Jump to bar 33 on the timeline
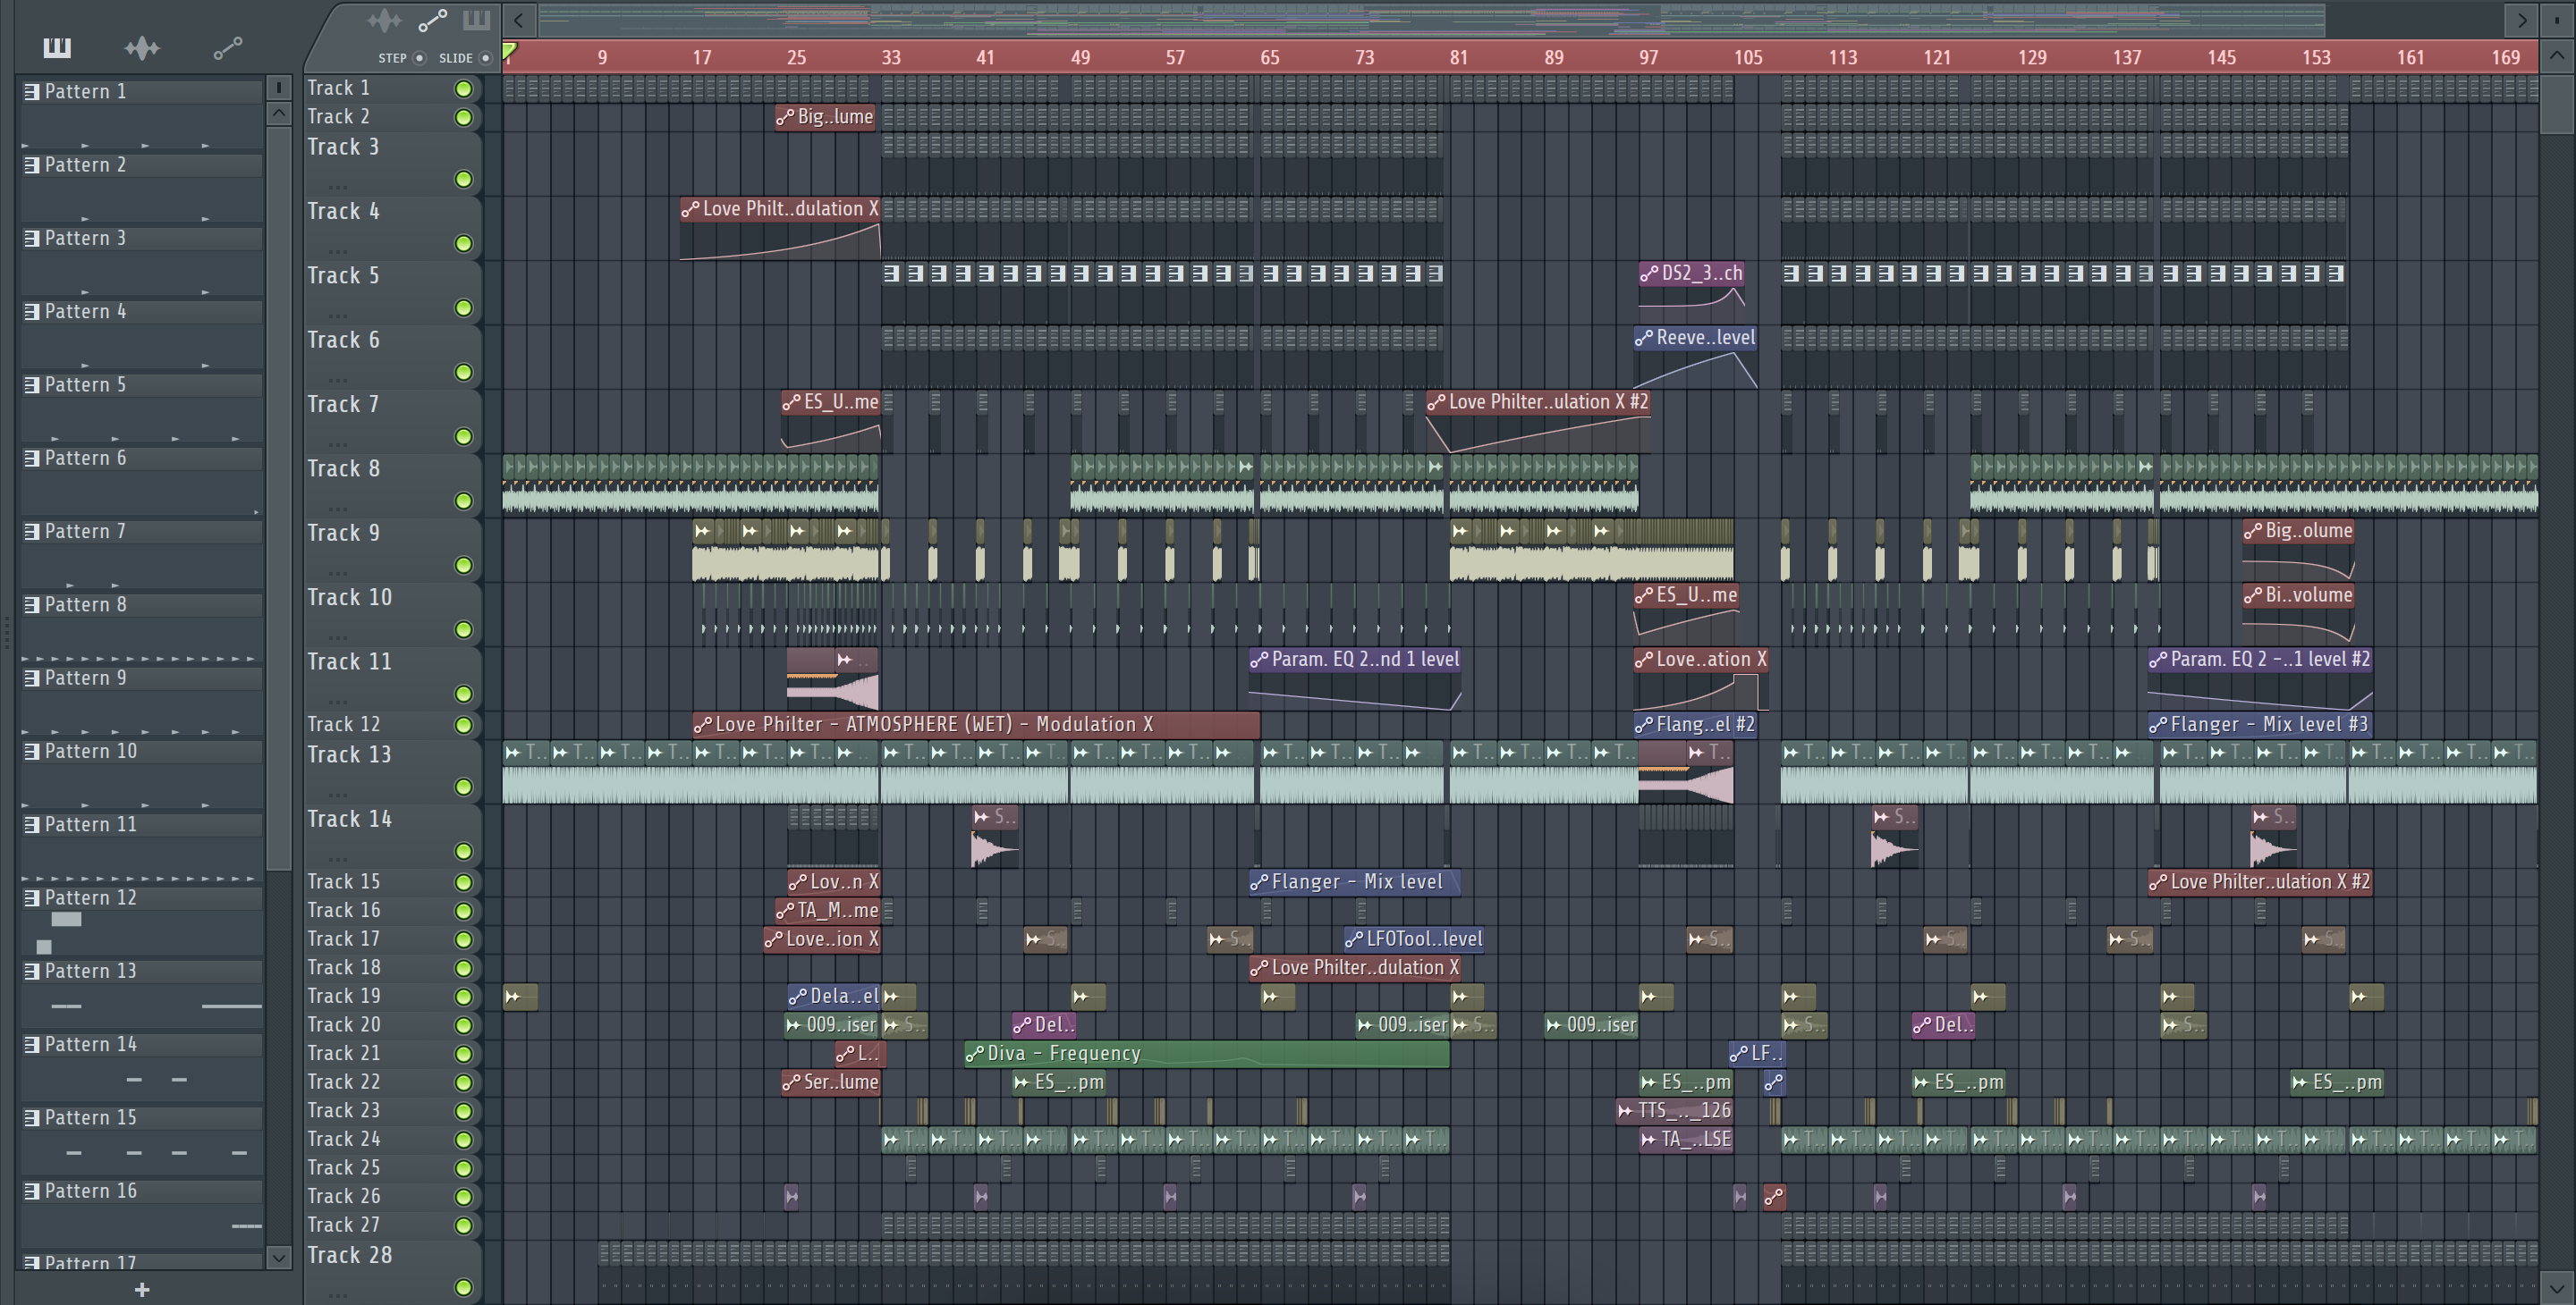 [x=891, y=57]
